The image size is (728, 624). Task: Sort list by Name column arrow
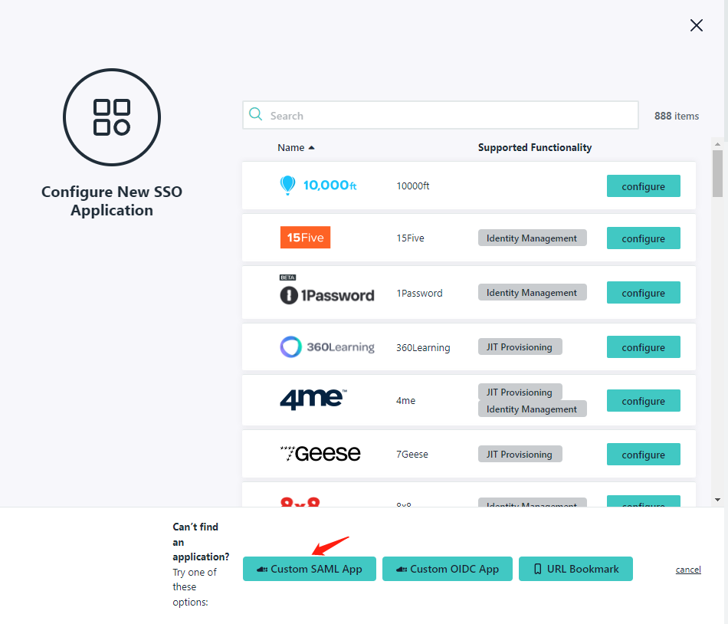click(x=311, y=148)
